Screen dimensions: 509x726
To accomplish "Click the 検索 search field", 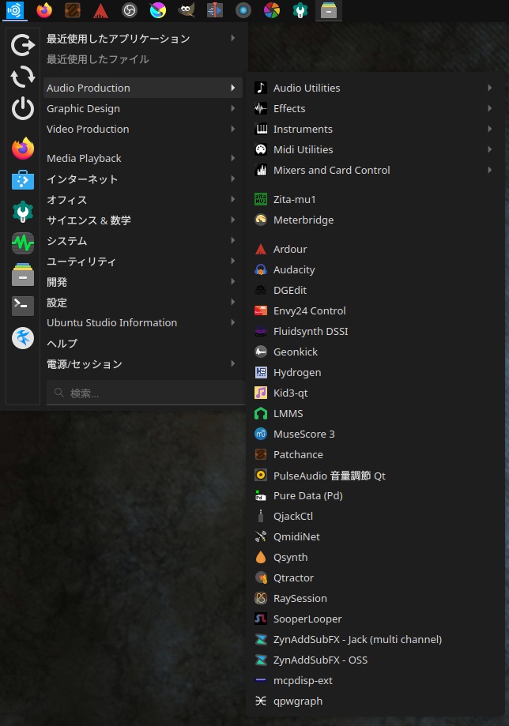I will click(146, 393).
